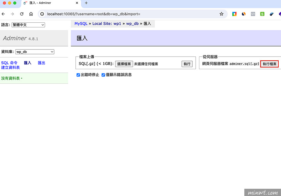Viewport: 281px width, 196px height.
Task: Toggle the 出錯時停止 checkbox
Action: (78, 75)
